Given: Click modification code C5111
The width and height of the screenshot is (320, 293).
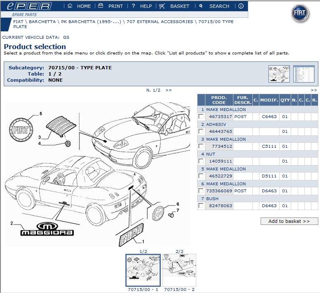Looking at the screenshot, I should click(269, 146).
